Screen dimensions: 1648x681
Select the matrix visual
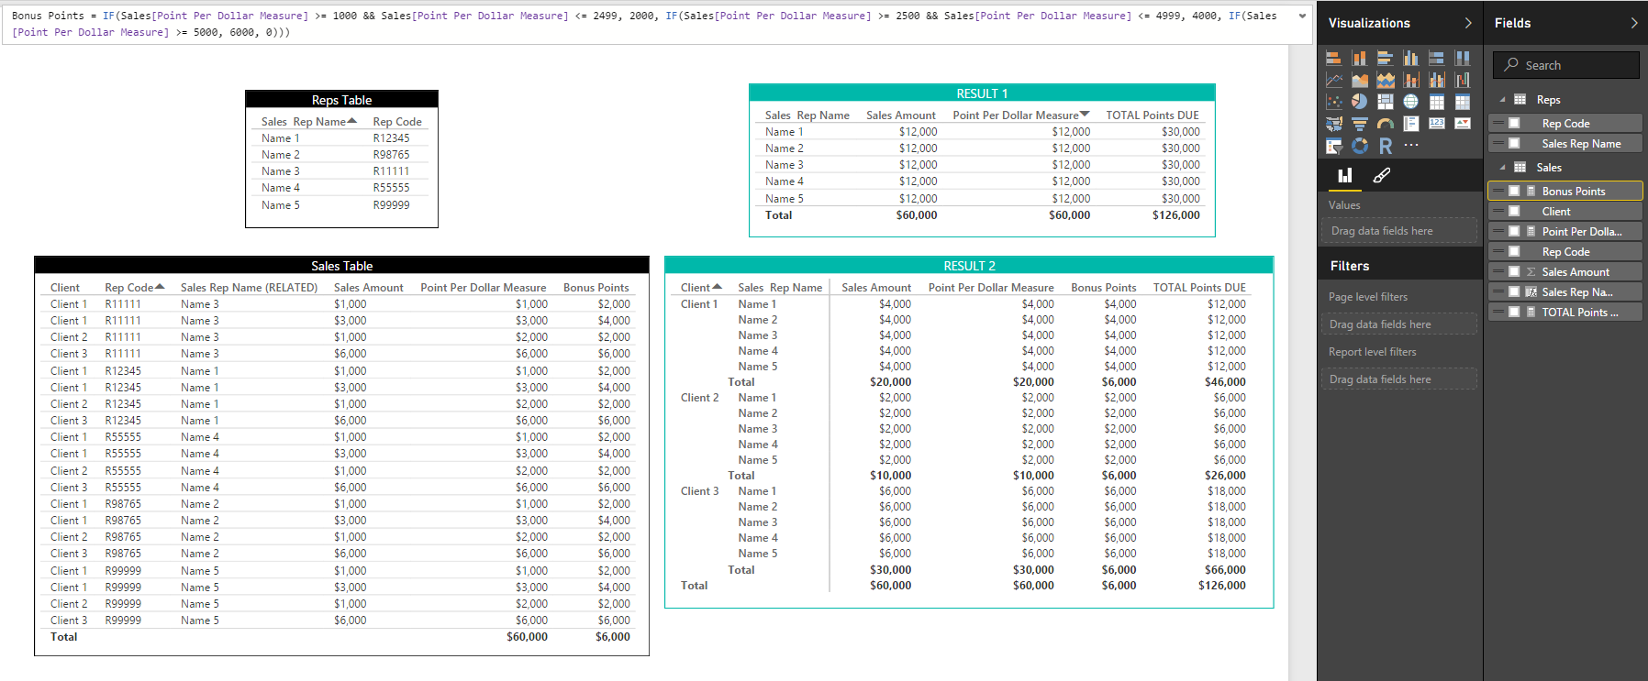pos(1463,102)
